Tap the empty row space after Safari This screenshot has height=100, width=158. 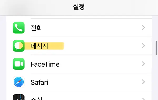tap(95, 82)
